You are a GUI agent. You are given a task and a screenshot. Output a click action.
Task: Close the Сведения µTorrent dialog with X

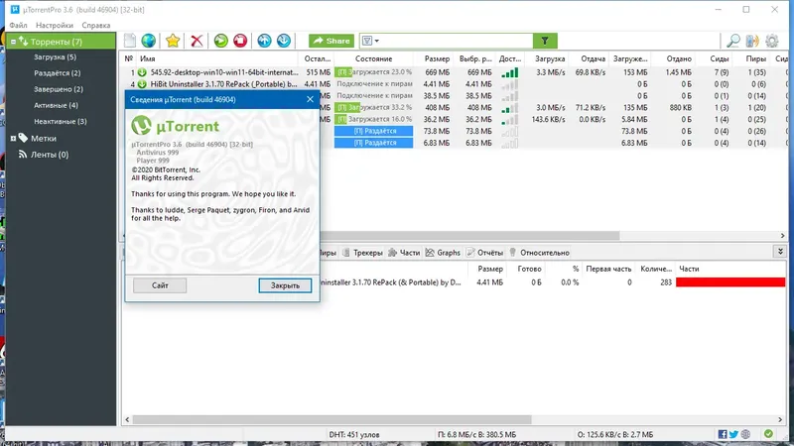(x=310, y=99)
